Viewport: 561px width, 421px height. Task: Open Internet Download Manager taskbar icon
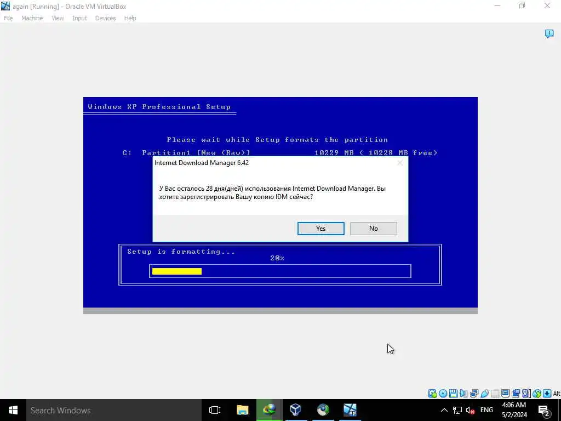point(269,410)
